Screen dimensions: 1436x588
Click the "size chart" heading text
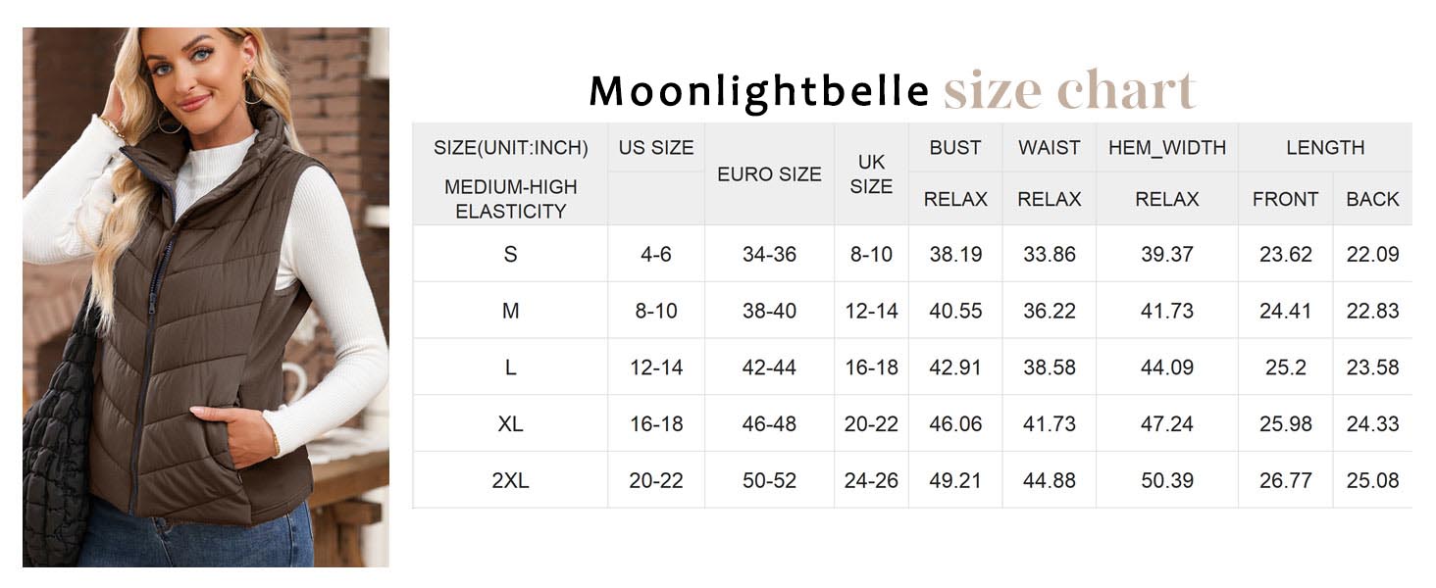click(x=1069, y=91)
